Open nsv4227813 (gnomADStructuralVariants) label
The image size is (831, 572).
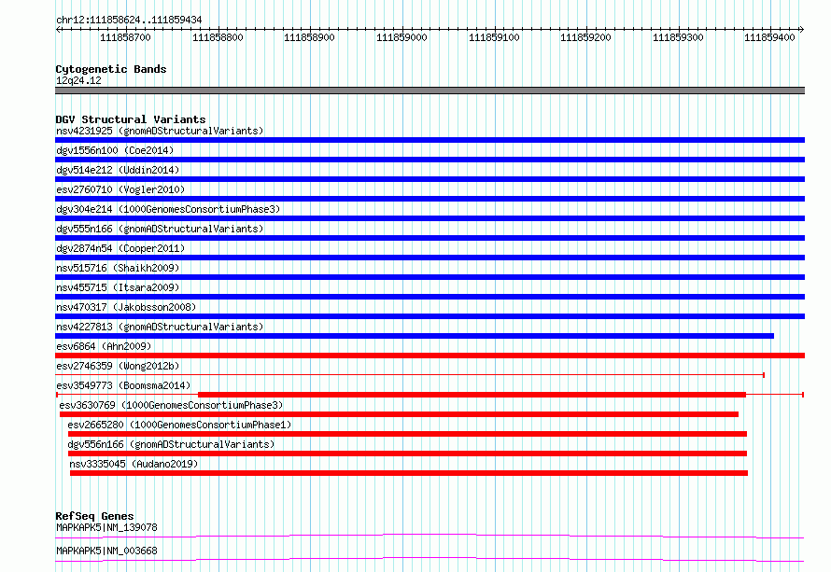(160, 327)
